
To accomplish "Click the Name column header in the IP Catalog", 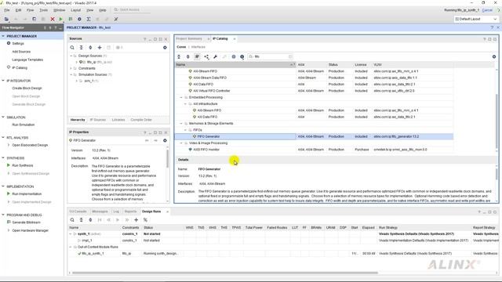I will point(235,64).
